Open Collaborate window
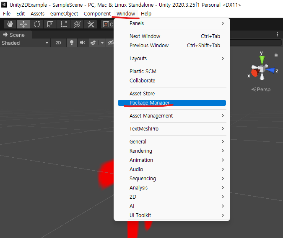The width and height of the screenshot is (283, 238). click(172, 80)
